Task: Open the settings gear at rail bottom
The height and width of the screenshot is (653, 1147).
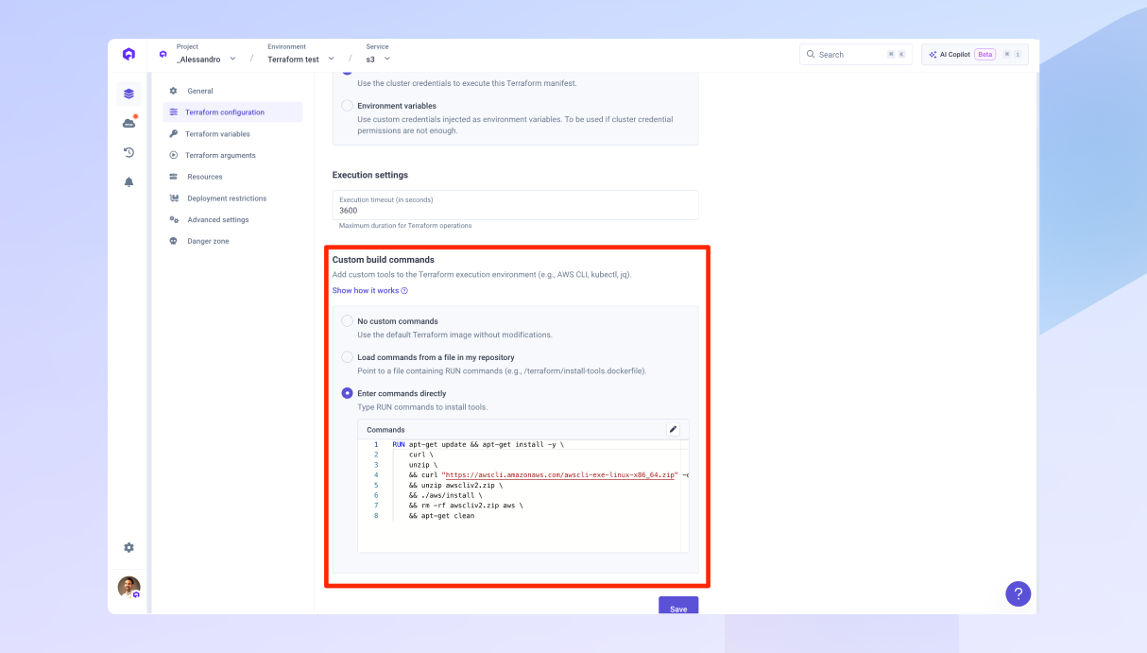Action: tap(128, 547)
